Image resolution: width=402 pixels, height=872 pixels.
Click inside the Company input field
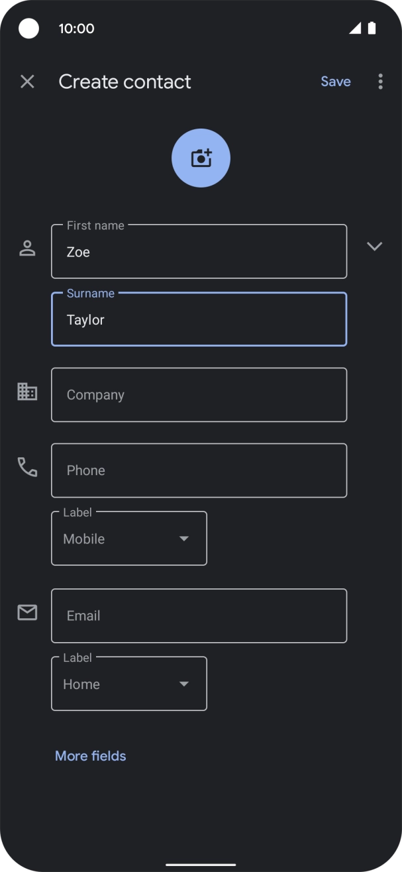tap(199, 394)
